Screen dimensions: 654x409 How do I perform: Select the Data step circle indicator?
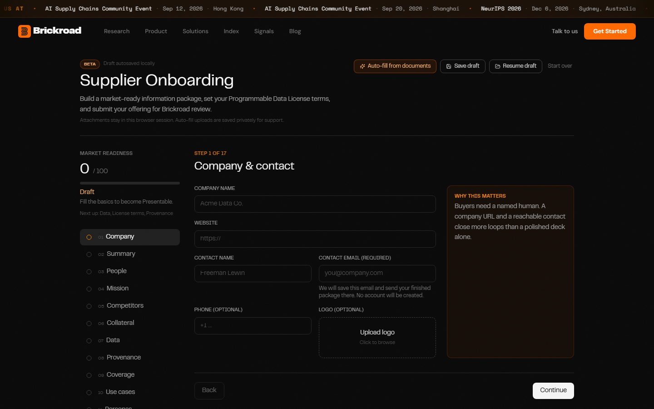[89, 341]
